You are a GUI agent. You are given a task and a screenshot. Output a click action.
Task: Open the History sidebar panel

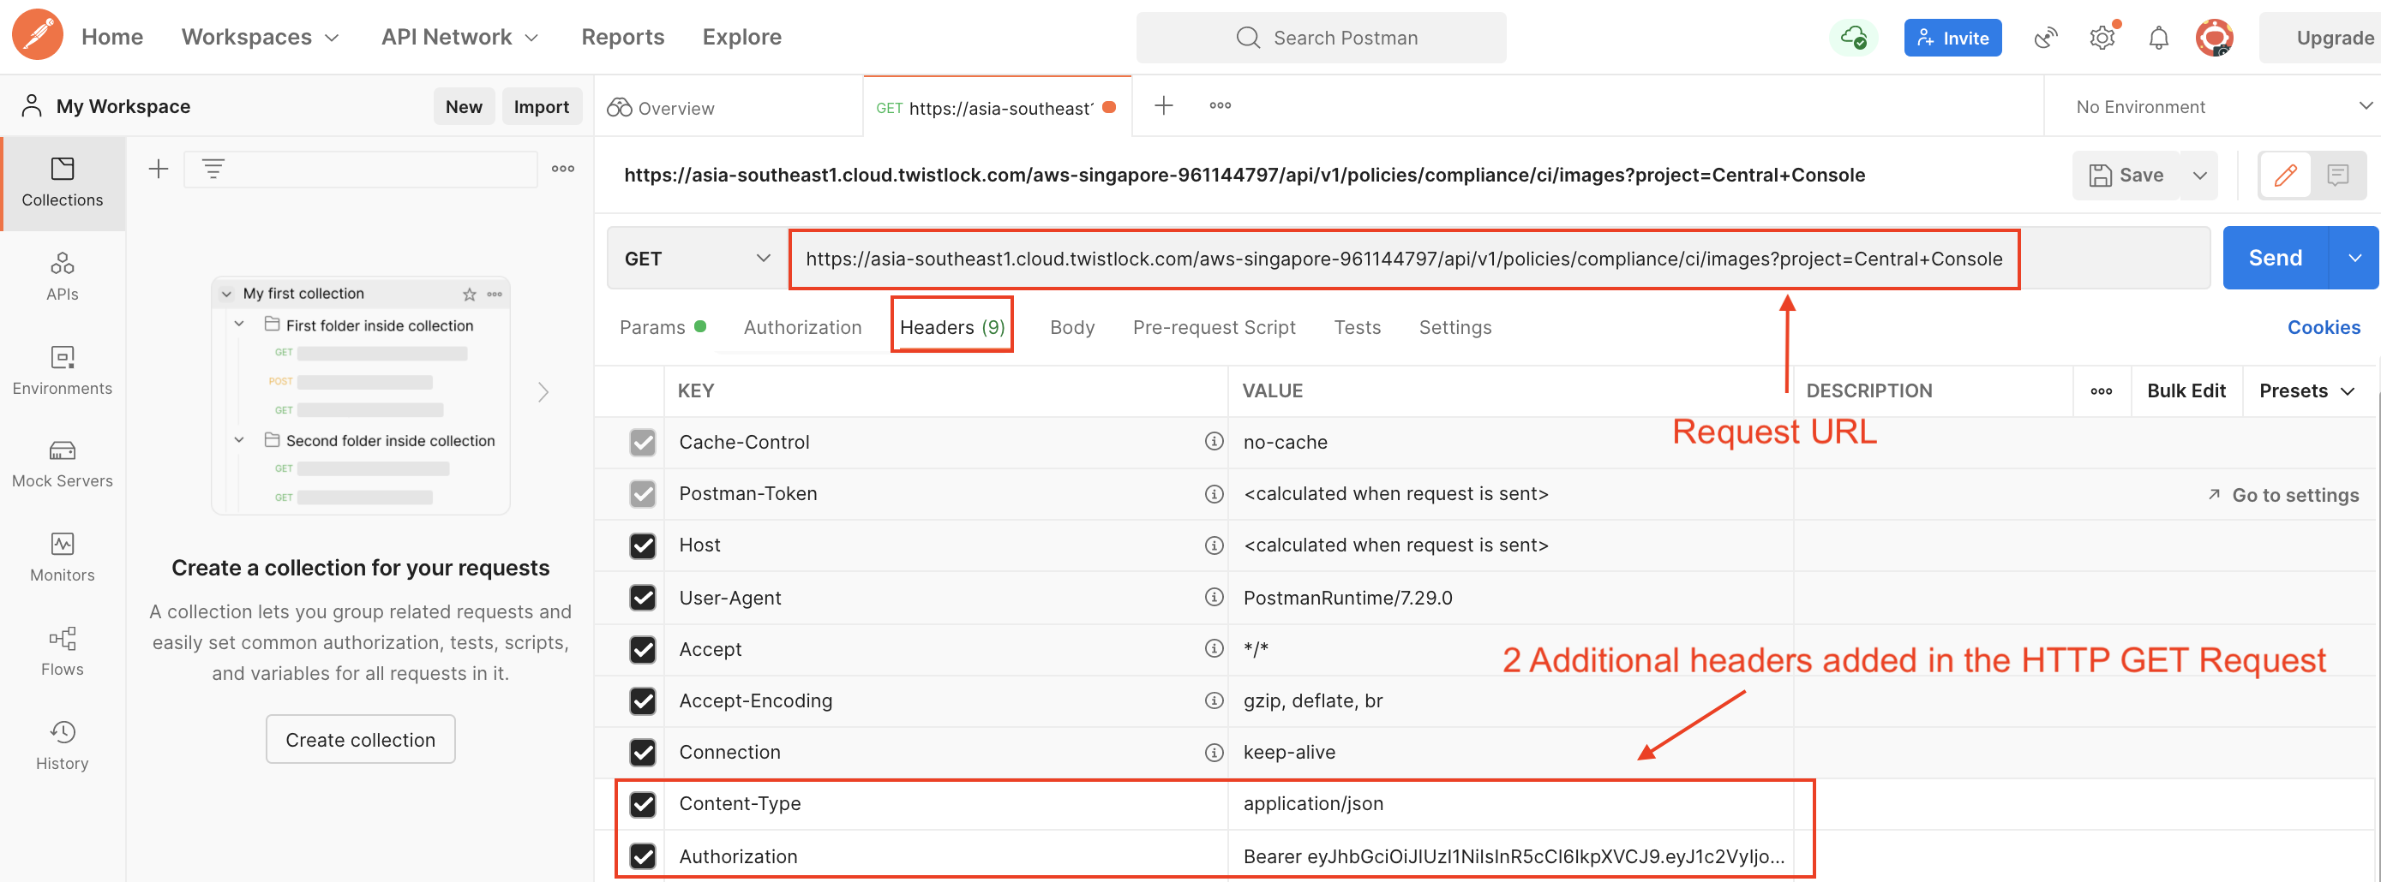62,745
